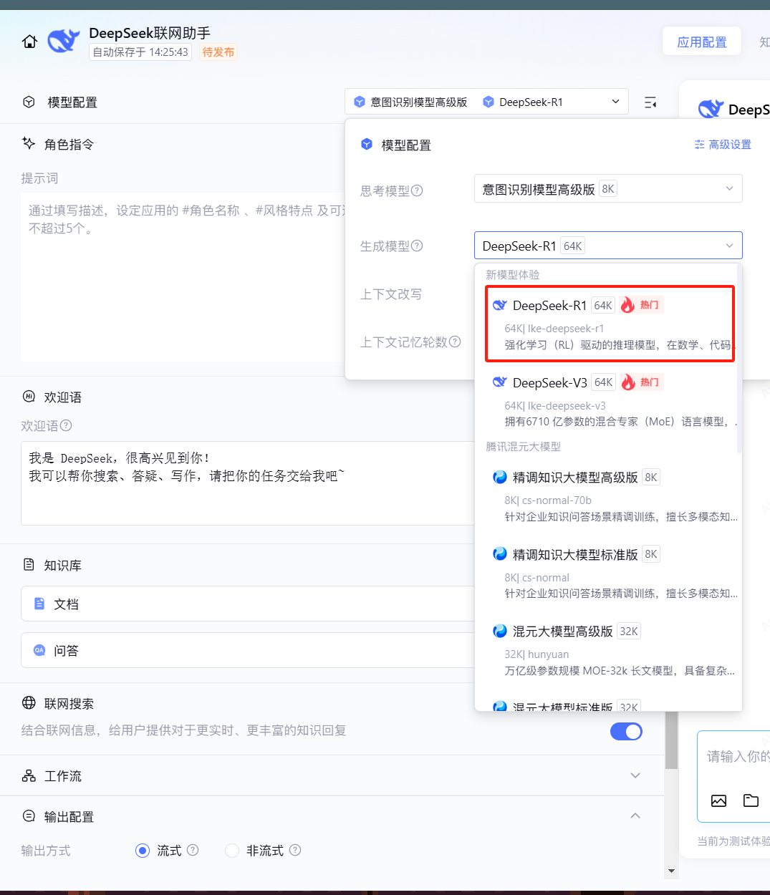Select the 非流式 output radio button
This screenshot has width=770, height=895.
232,851
